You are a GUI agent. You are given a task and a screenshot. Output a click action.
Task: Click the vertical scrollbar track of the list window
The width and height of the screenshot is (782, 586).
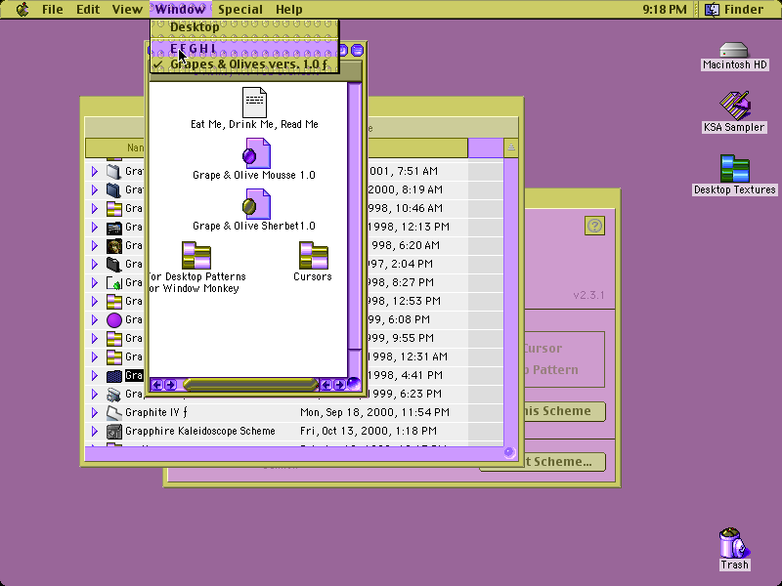point(510,301)
